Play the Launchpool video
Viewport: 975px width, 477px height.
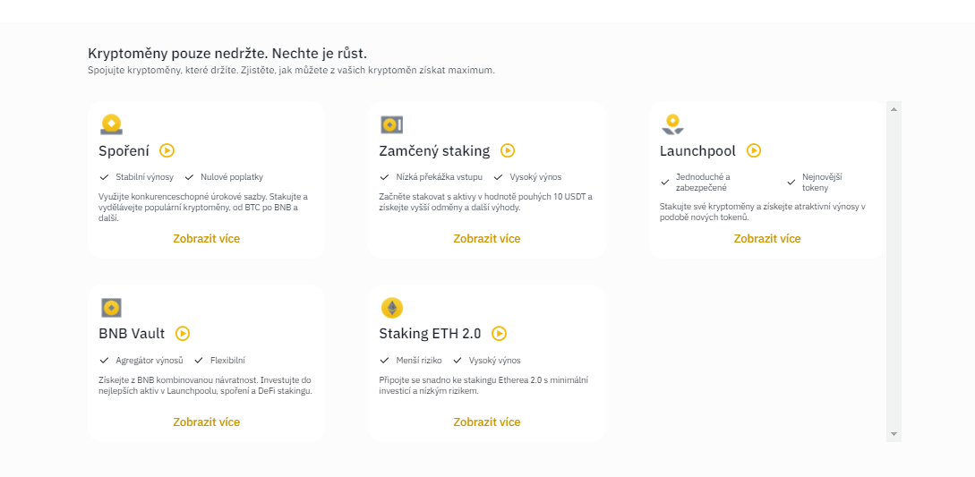tap(754, 150)
